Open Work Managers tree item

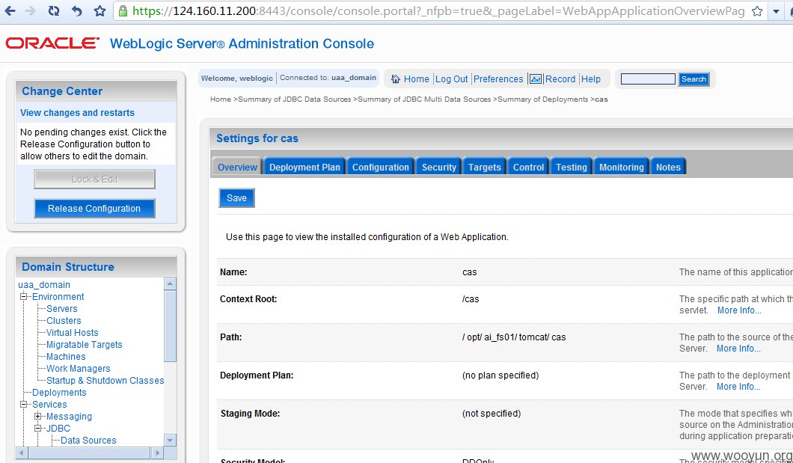(79, 369)
